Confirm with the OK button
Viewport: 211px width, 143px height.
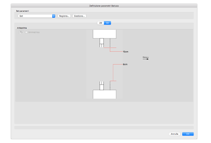188,134
